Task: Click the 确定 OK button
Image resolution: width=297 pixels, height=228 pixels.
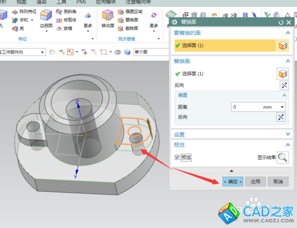Action: point(233,181)
